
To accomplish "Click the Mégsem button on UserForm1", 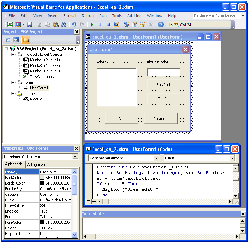I will coord(161,118).
